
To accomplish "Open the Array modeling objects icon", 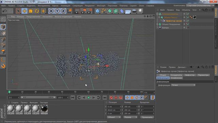I will coord(116,11).
